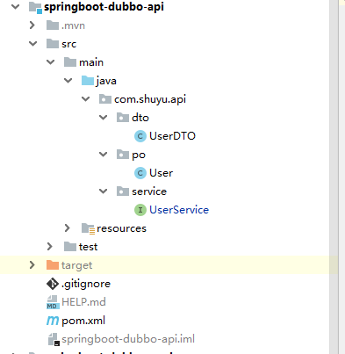The image size is (345, 354).
Task: Select the com.shuyu.api package name
Action: point(150,99)
